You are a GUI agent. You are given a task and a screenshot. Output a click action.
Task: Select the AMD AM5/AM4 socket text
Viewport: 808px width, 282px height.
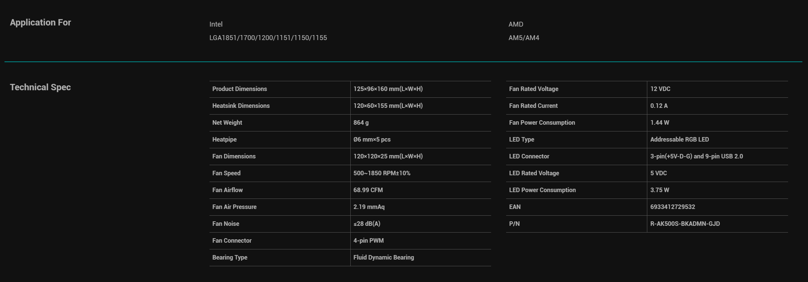[524, 38]
